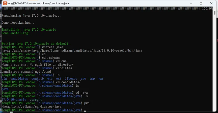Click the standalone 'java' listing output

(5, 89)
